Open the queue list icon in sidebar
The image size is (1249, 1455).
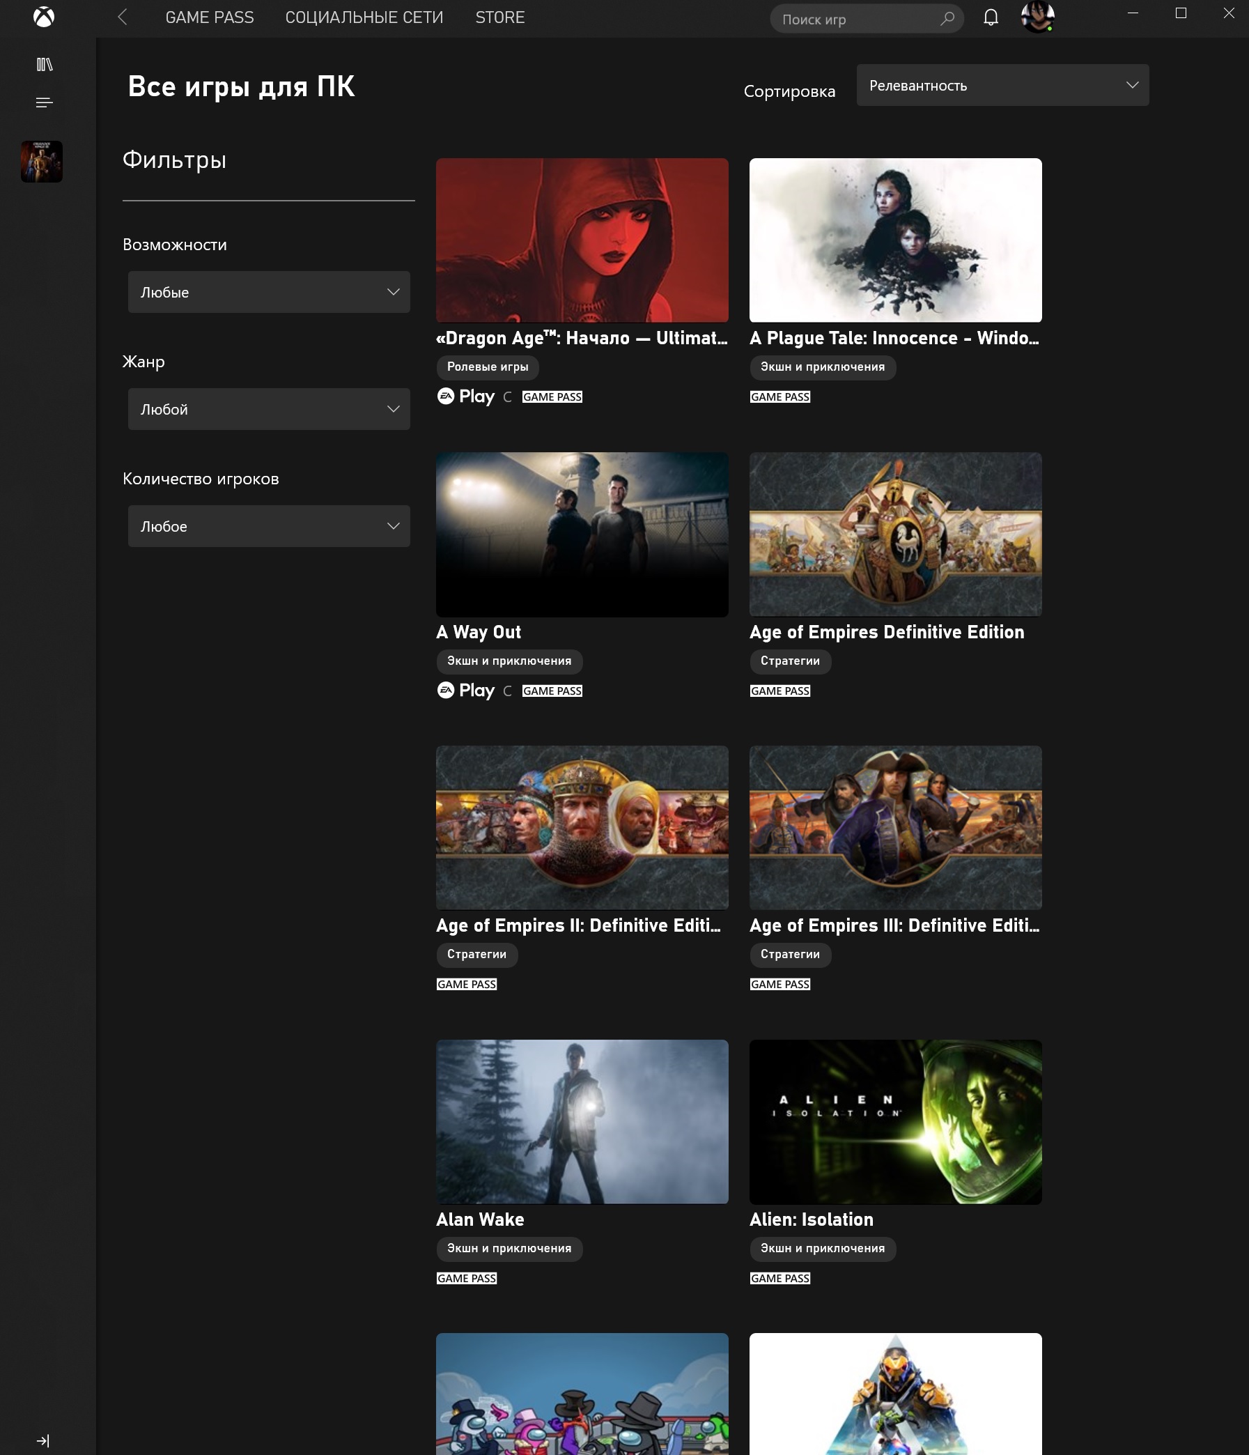pos(44,102)
